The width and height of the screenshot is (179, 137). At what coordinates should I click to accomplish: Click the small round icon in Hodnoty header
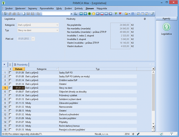145,19
